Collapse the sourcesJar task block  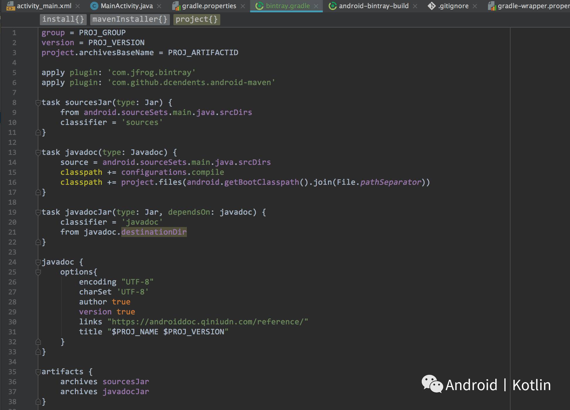(38, 103)
